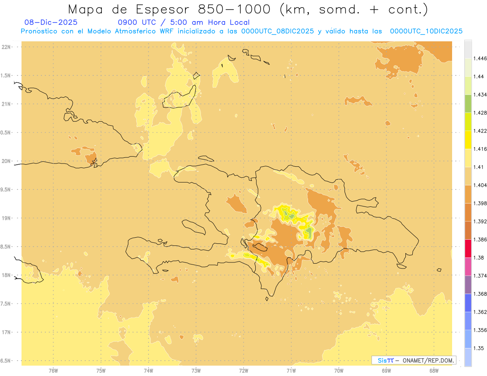
Task: Click the light orange swatch between 1.404 and 1.398
Action: [x=468, y=194]
